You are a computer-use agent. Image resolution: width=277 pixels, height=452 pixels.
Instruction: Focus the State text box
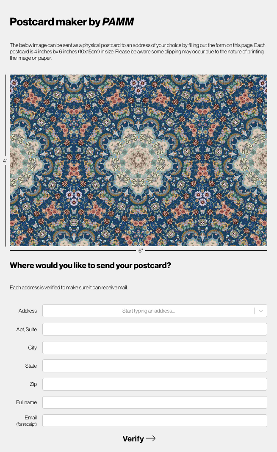pyautogui.click(x=155, y=366)
